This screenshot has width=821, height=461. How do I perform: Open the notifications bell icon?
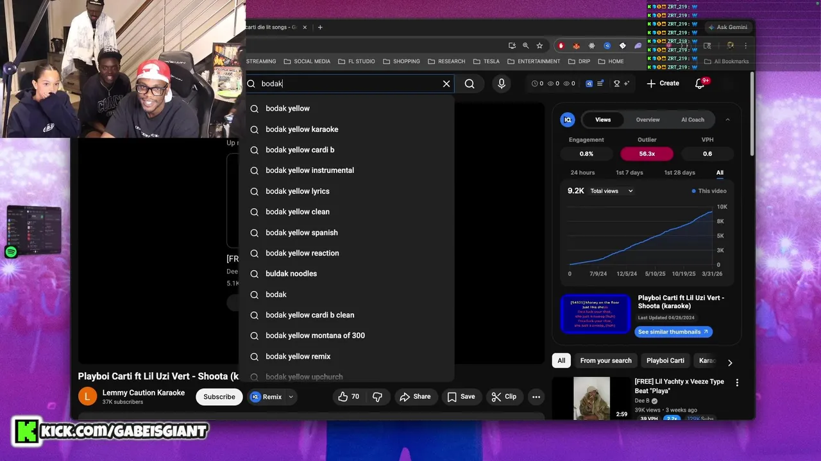(700, 83)
